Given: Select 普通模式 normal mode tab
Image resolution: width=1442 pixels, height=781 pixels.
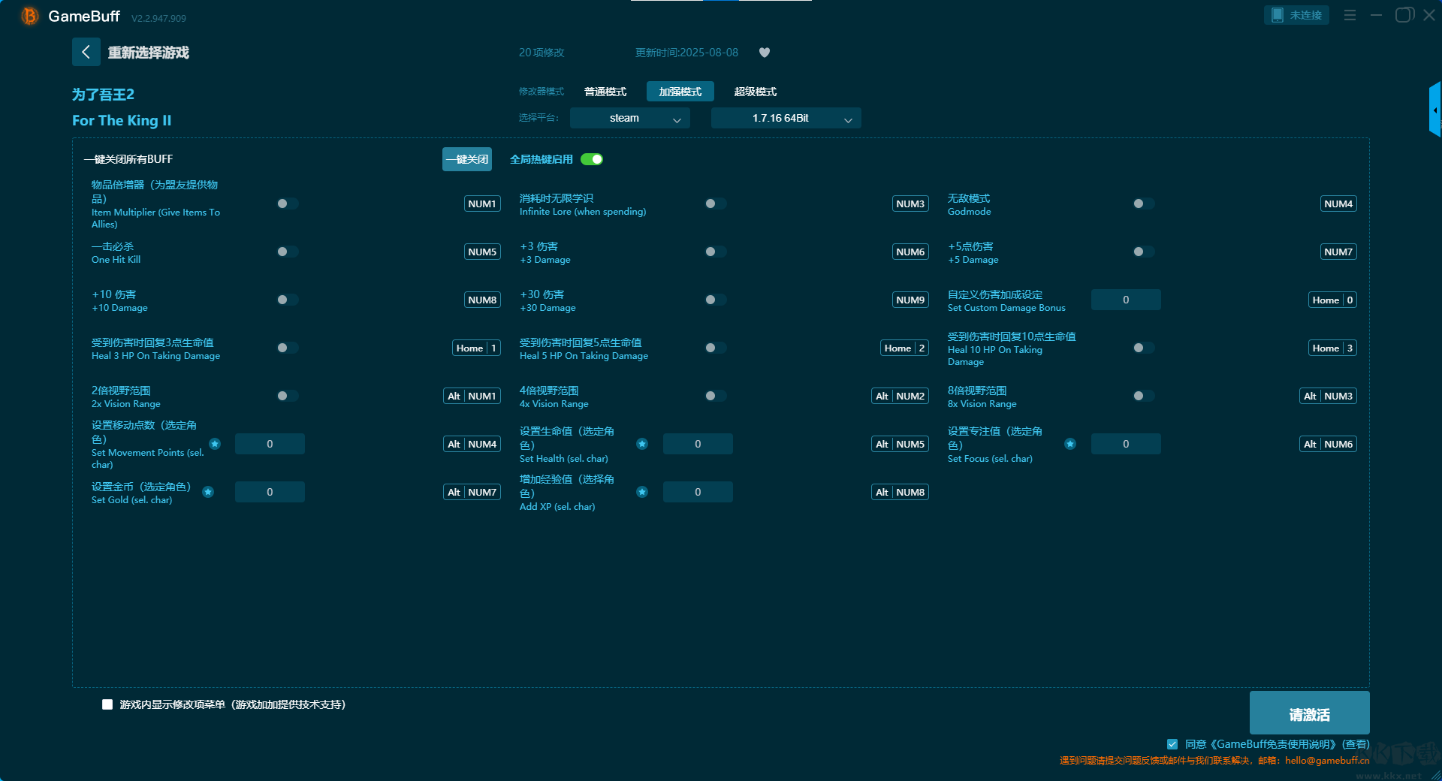Looking at the screenshot, I should [605, 92].
